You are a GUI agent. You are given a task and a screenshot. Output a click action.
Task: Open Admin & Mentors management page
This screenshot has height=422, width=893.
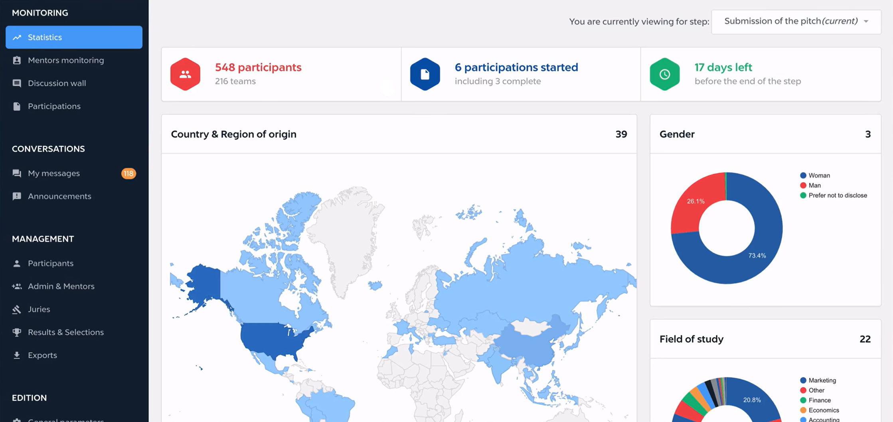[x=61, y=286]
